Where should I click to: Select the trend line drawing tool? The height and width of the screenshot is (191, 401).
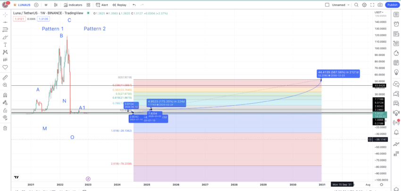[x=5, y=22]
